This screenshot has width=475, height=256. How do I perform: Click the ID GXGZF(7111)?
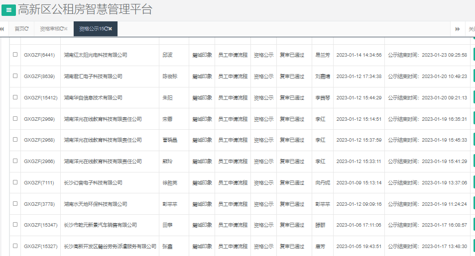tap(39, 183)
